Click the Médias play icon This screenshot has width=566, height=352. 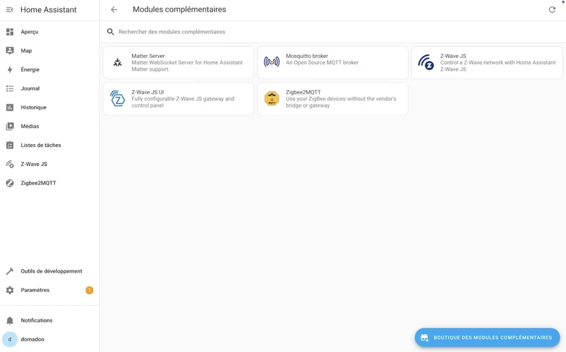coord(10,126)
